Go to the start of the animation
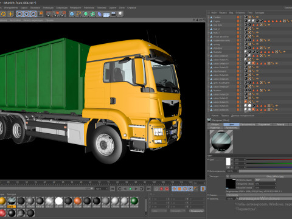Viewport: 292px width, 219px height. pos(113,189)
